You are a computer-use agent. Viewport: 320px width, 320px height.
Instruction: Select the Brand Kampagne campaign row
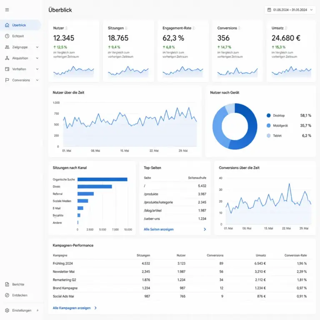[x=180, y=288]
